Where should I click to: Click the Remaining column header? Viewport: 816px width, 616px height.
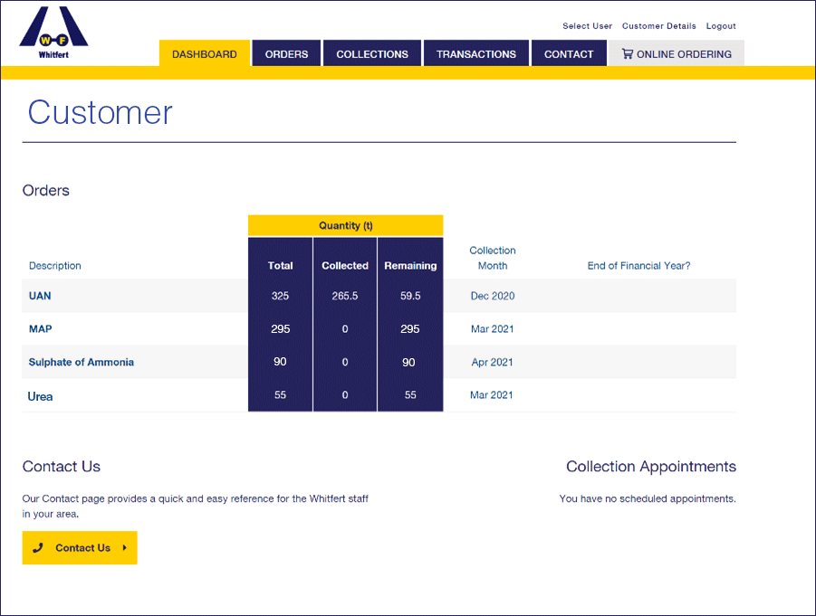(410, 266)
